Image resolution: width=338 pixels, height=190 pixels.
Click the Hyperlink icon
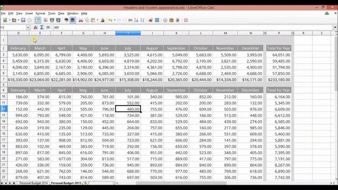(x=130, y=20)
